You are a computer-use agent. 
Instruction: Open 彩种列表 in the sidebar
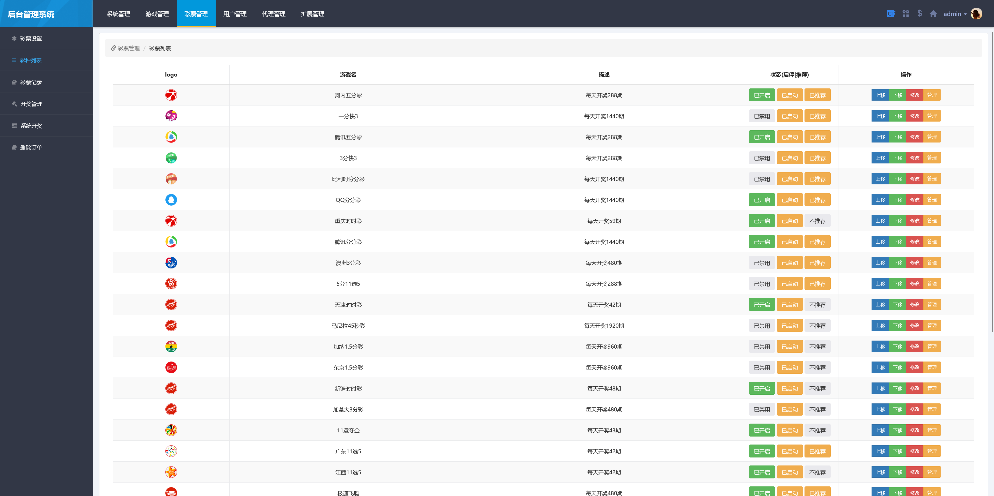46,60
